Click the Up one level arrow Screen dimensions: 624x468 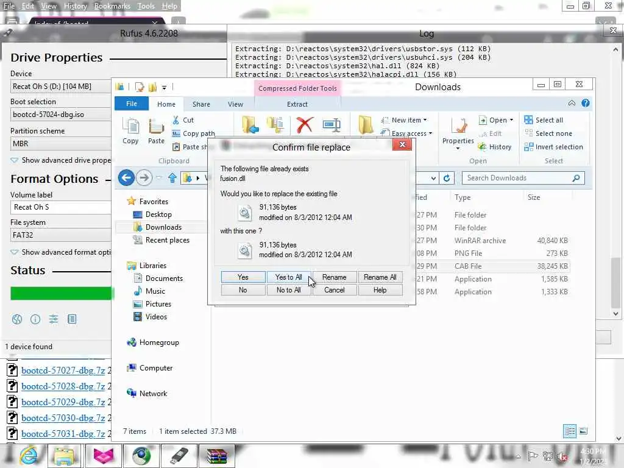[x=172, y=177]
